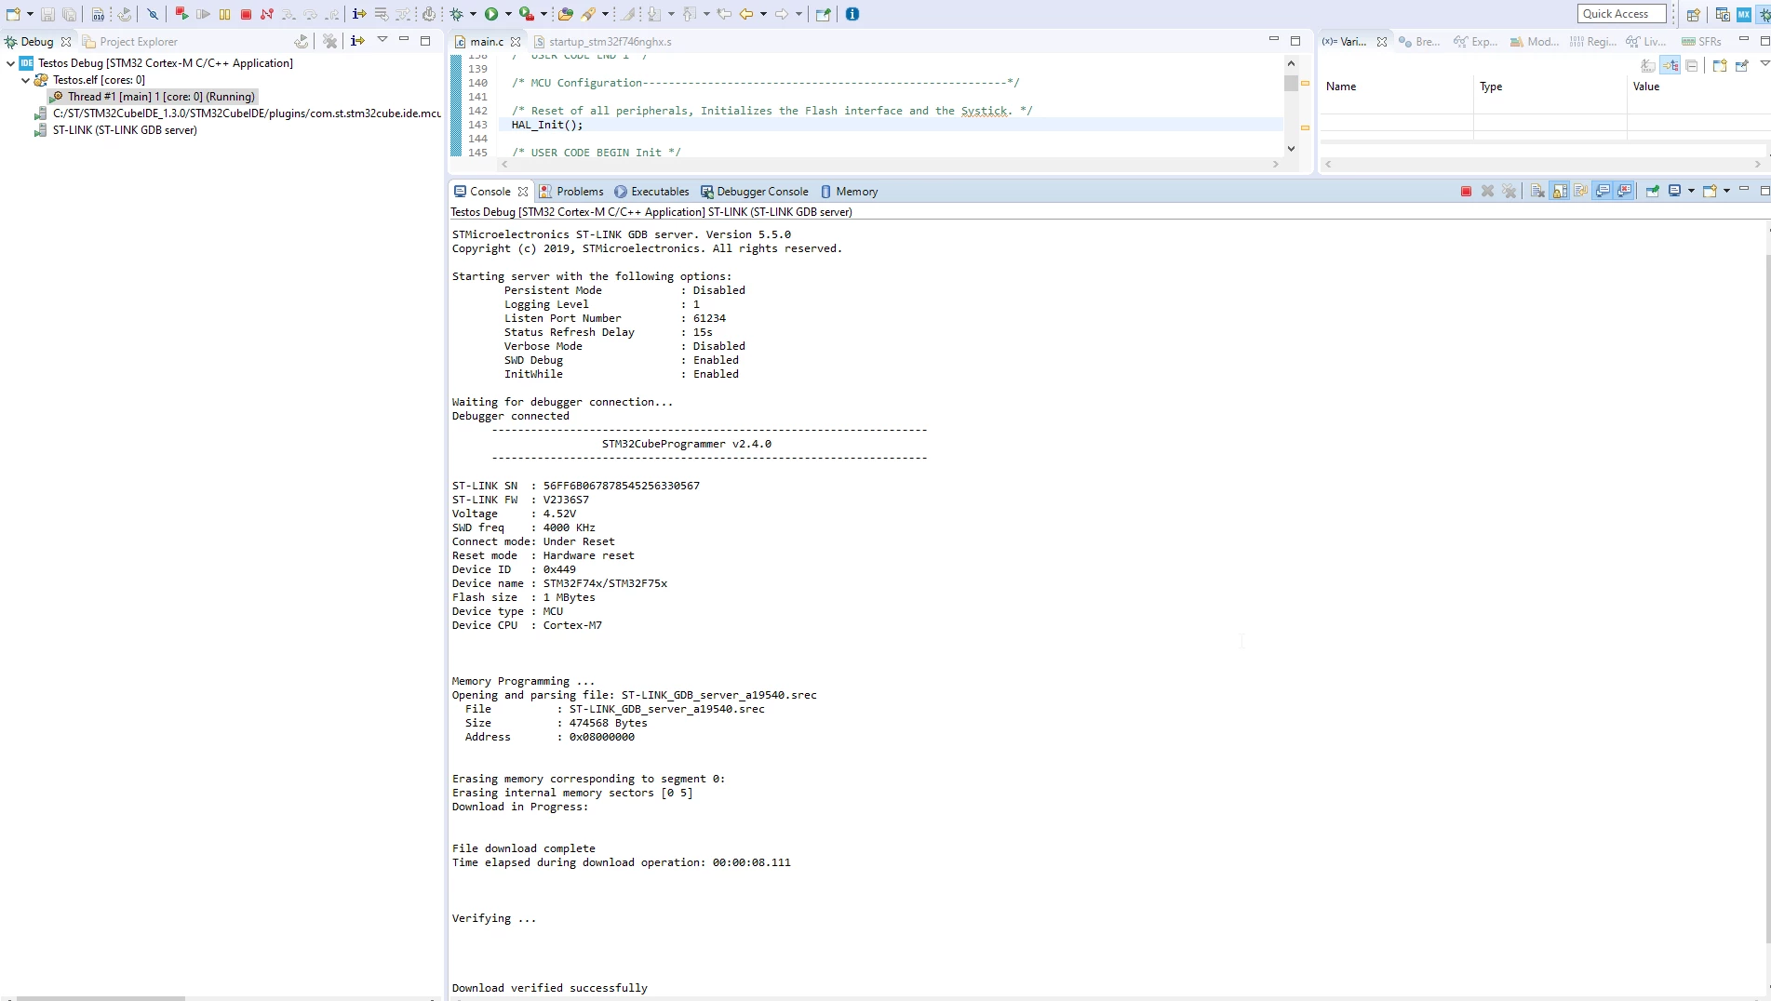Open the Problems tab

(571, 192)
